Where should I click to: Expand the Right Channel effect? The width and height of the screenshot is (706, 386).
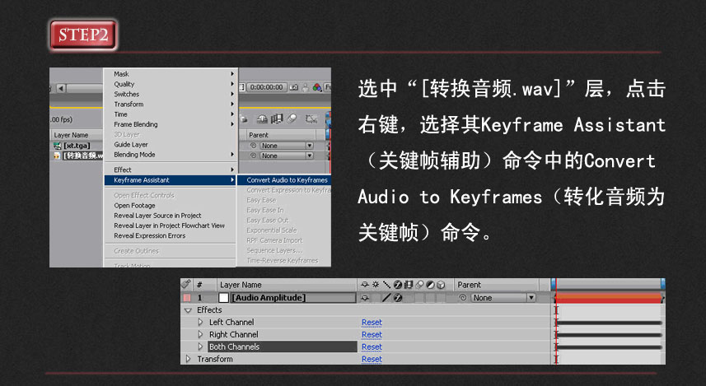click(201, 334)
